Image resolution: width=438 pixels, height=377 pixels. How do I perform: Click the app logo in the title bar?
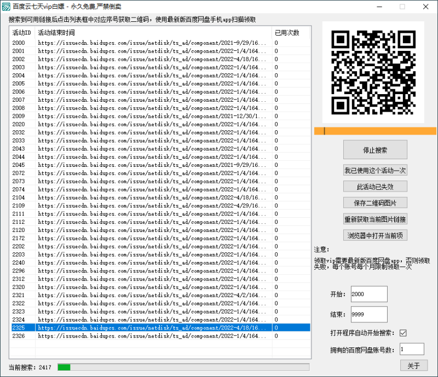coord(8,7)
